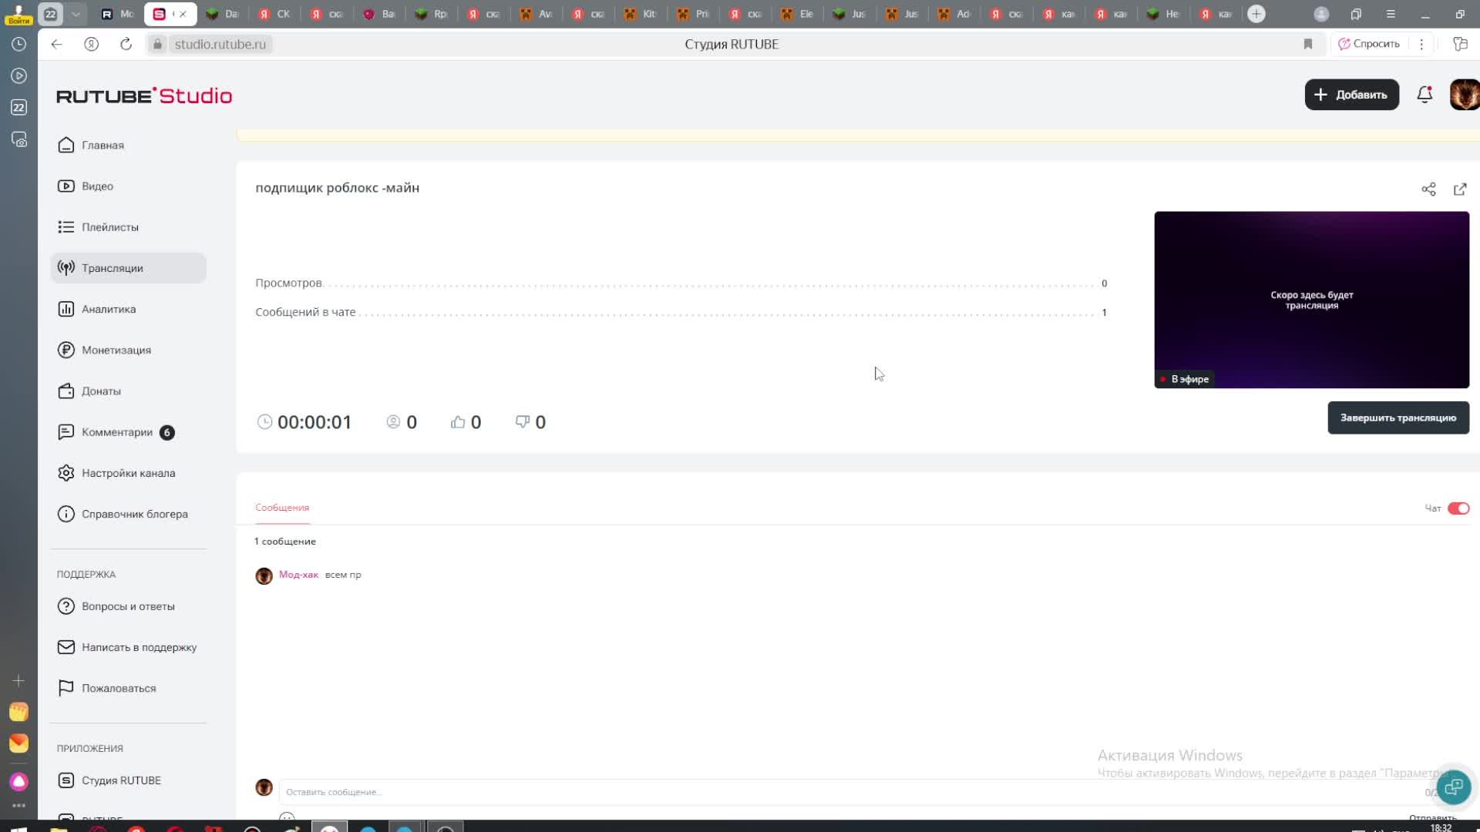
Task: Expand the tab group dropdown arrow
Action: click(x=76, y=14)
